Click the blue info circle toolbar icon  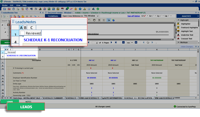(x=89, y=9)
